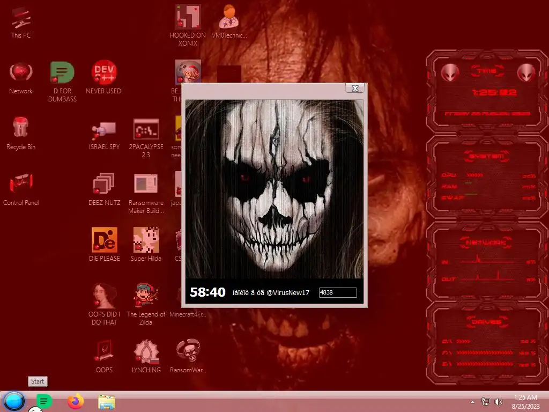This screenshot has height=412, width=549.
Task: Select the DEEZ NUTZ icon
Action: point(104,189)
